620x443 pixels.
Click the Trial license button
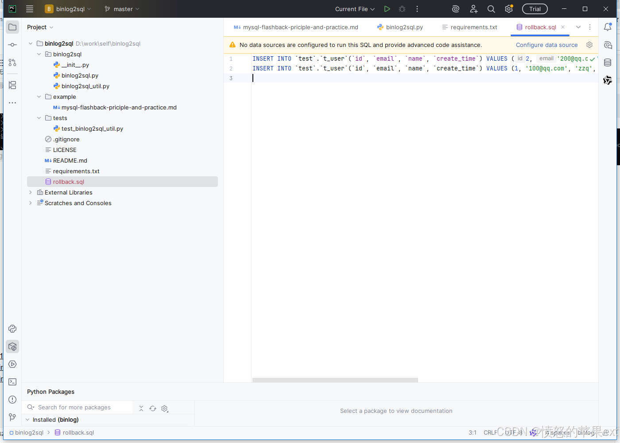[535, 9]
